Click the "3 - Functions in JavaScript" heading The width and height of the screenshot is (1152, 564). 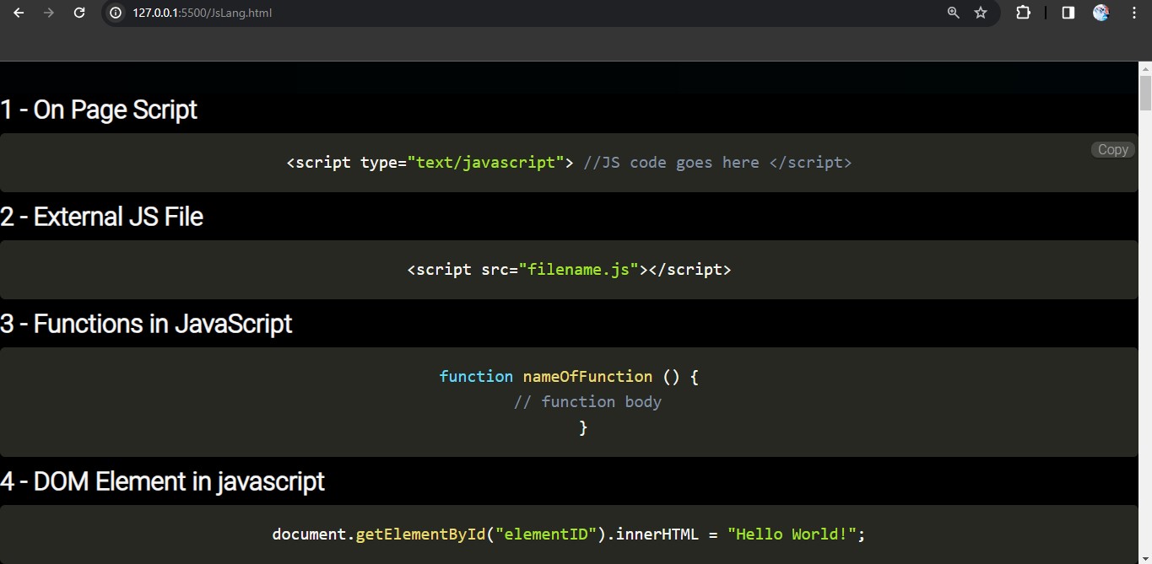pyautogui.click(x=146, y=324)
